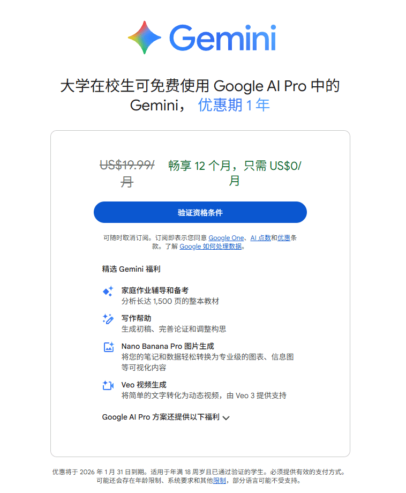Open the 限制 link in the footer
Viewport: 406px width, 493px height.
pyautogui.click(x=219, y=481)
